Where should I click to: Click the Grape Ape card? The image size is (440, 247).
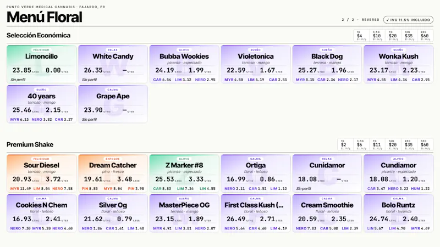(113, 104)
